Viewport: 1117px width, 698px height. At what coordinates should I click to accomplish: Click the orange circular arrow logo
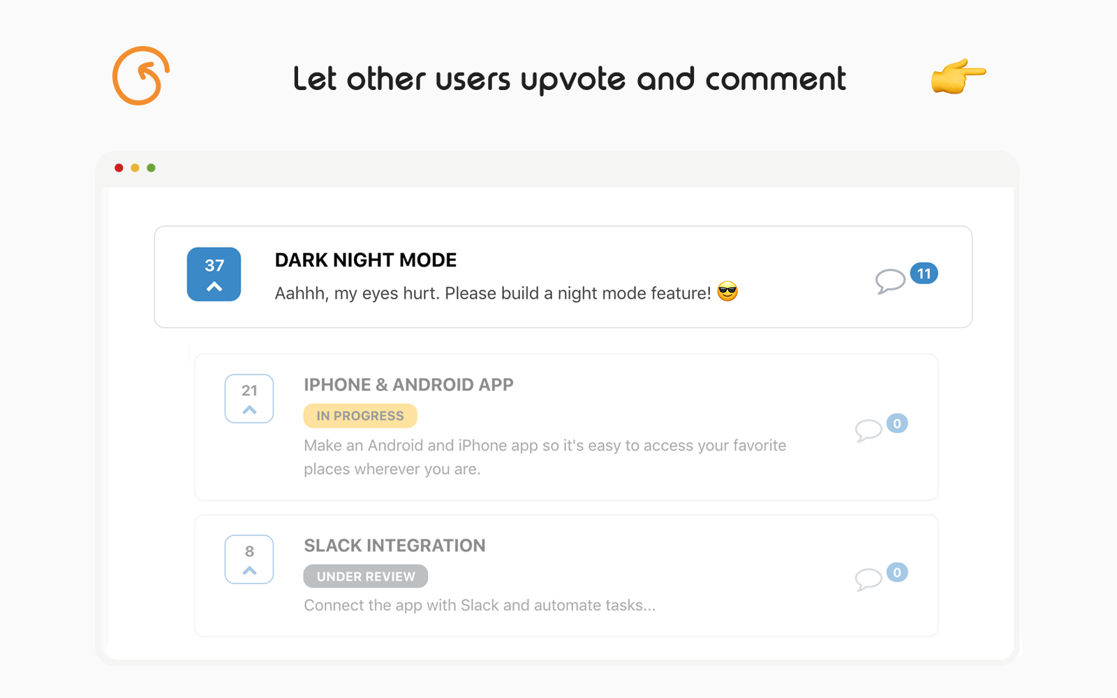[141, 76]
